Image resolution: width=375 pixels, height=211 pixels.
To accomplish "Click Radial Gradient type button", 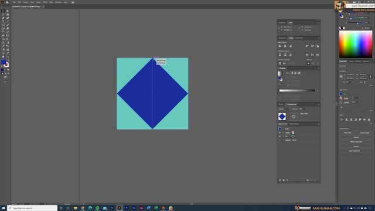I will [x=295, y=73].
